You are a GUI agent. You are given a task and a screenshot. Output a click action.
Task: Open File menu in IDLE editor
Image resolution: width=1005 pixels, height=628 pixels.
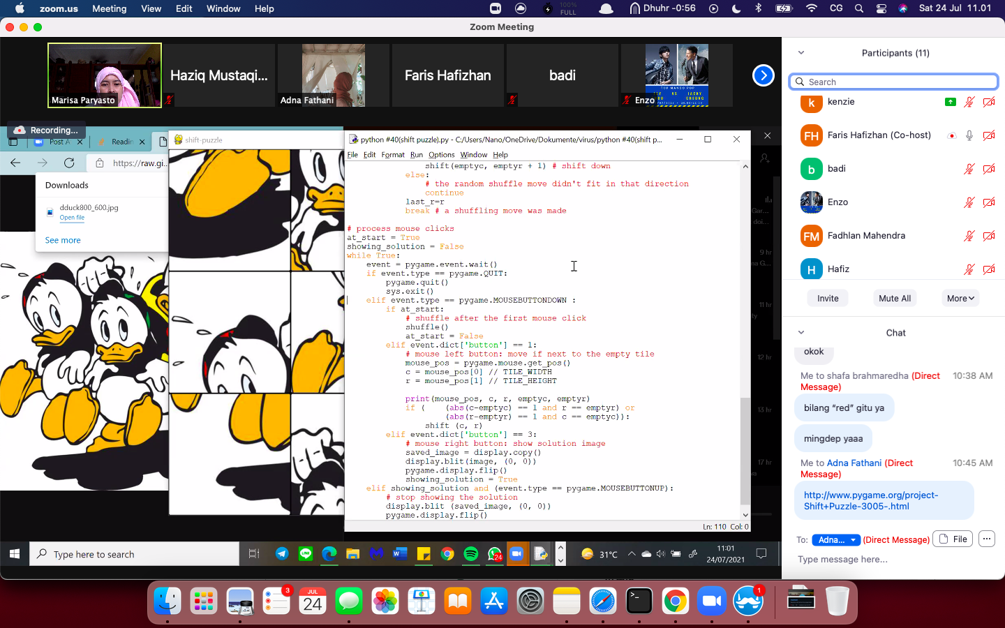pos(352,155)
